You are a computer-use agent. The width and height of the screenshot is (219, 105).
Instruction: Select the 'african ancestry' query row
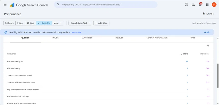[x=108, y=68]
